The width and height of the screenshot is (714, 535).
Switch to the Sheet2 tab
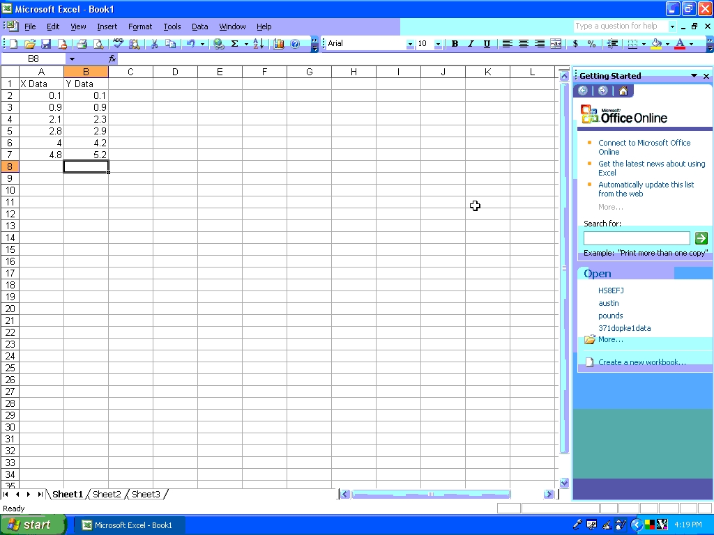(107, 495)
